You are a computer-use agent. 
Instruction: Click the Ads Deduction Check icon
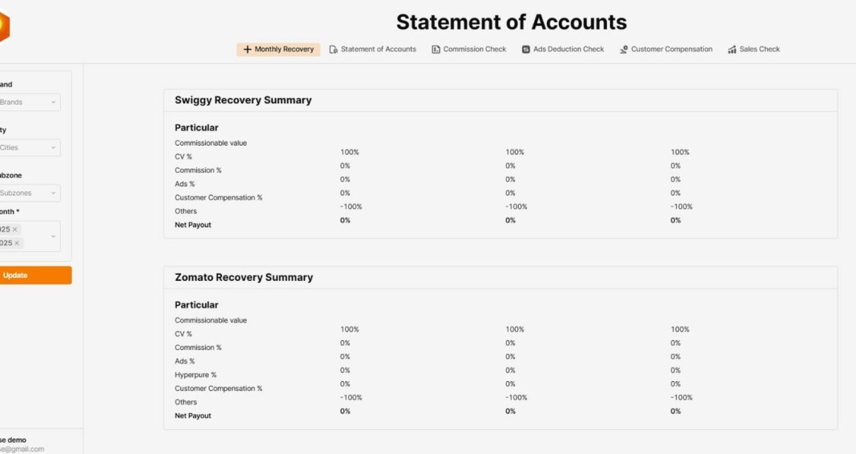click(526, 50)
